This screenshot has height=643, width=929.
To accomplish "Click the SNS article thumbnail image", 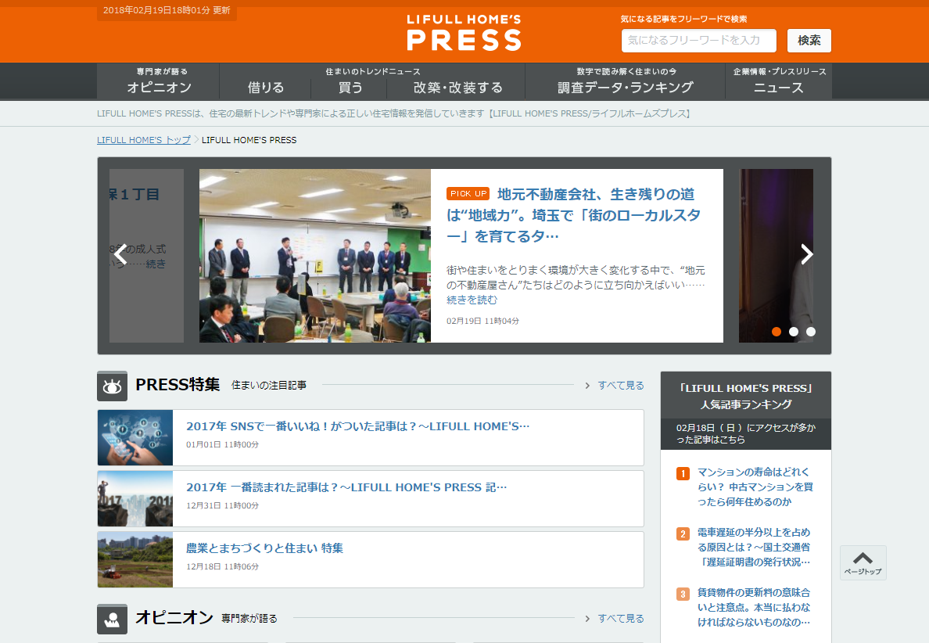I will [135, 437].
